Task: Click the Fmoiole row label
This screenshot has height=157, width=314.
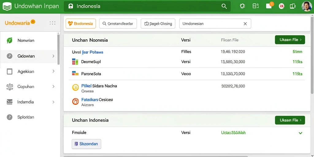Action: (x=79, y=132)
